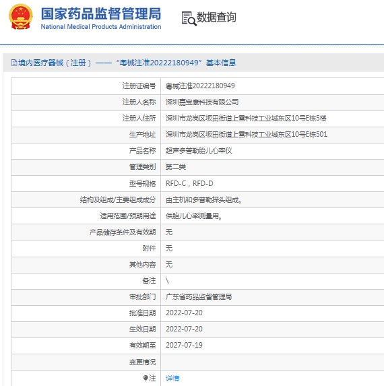
Task: Select expiry date 2027-07-19
Action: coord(184,345)
